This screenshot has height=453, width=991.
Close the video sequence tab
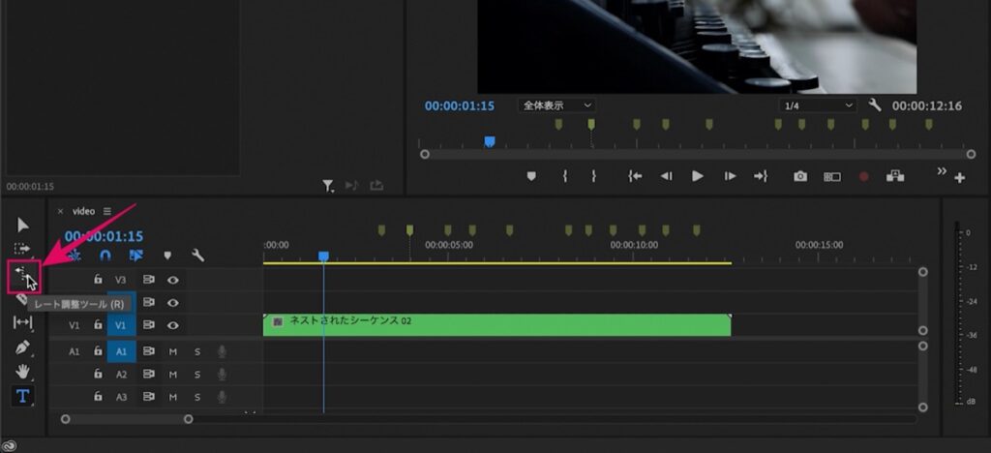[x=60, y=211]
